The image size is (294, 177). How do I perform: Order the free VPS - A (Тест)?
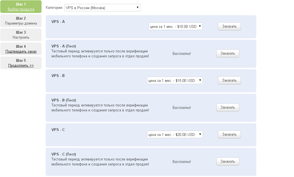[x=228, y=53]
